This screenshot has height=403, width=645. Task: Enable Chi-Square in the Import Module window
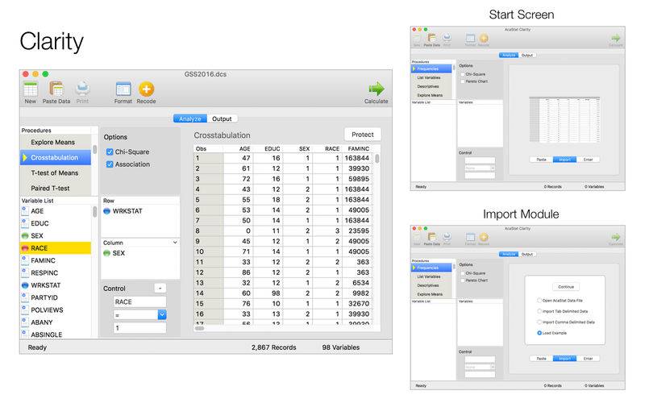463,273
